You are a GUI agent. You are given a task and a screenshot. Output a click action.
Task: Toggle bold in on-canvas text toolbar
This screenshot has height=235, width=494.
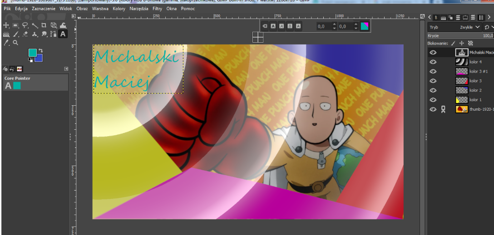[x=273, y=26]
